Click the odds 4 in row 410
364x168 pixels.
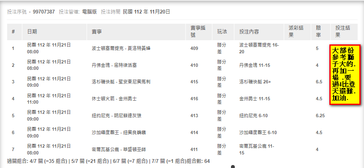pyautogui.click(x=317, y=66)
